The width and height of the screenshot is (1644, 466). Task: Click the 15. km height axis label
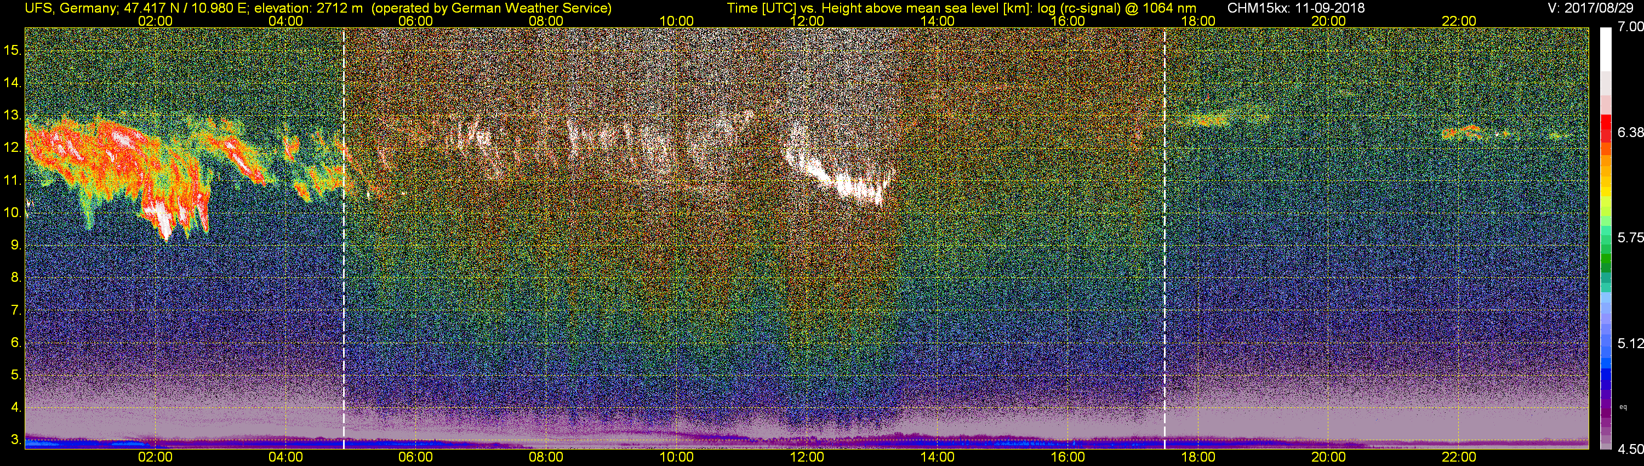pyautogui.click(x=13, y=50)
